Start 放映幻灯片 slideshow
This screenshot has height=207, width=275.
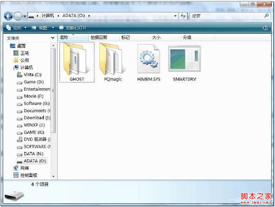pos(73,28)
